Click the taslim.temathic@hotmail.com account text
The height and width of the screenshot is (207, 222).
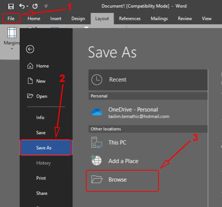coord(139,116)
